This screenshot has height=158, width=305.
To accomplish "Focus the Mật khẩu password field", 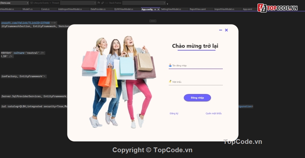I will [x=196, y=82].
